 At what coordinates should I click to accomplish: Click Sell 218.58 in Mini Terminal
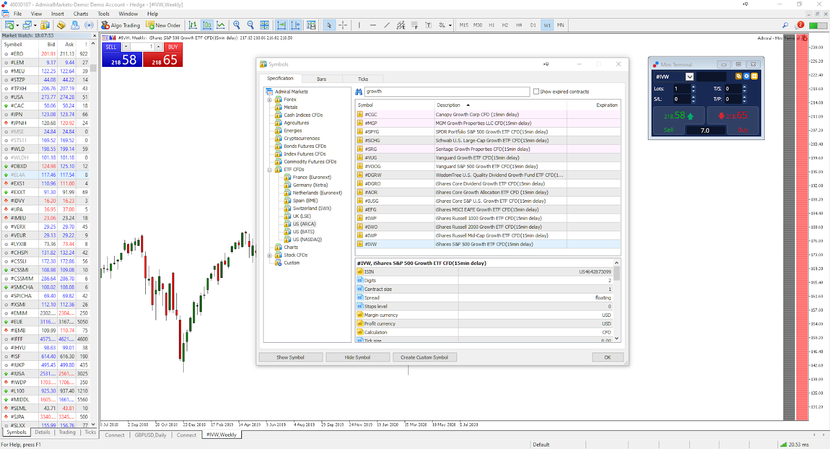point(678,116)
